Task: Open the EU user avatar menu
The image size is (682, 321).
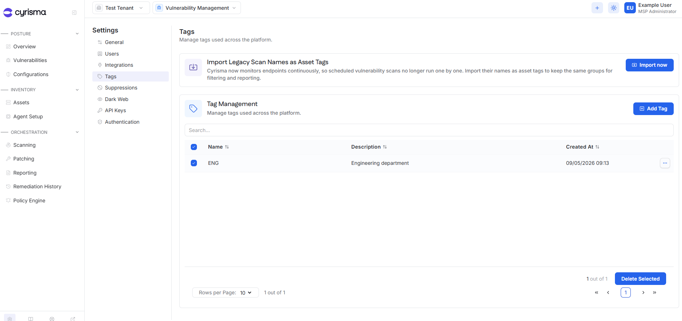Action: pyautogui.click(x=630, y=8)
